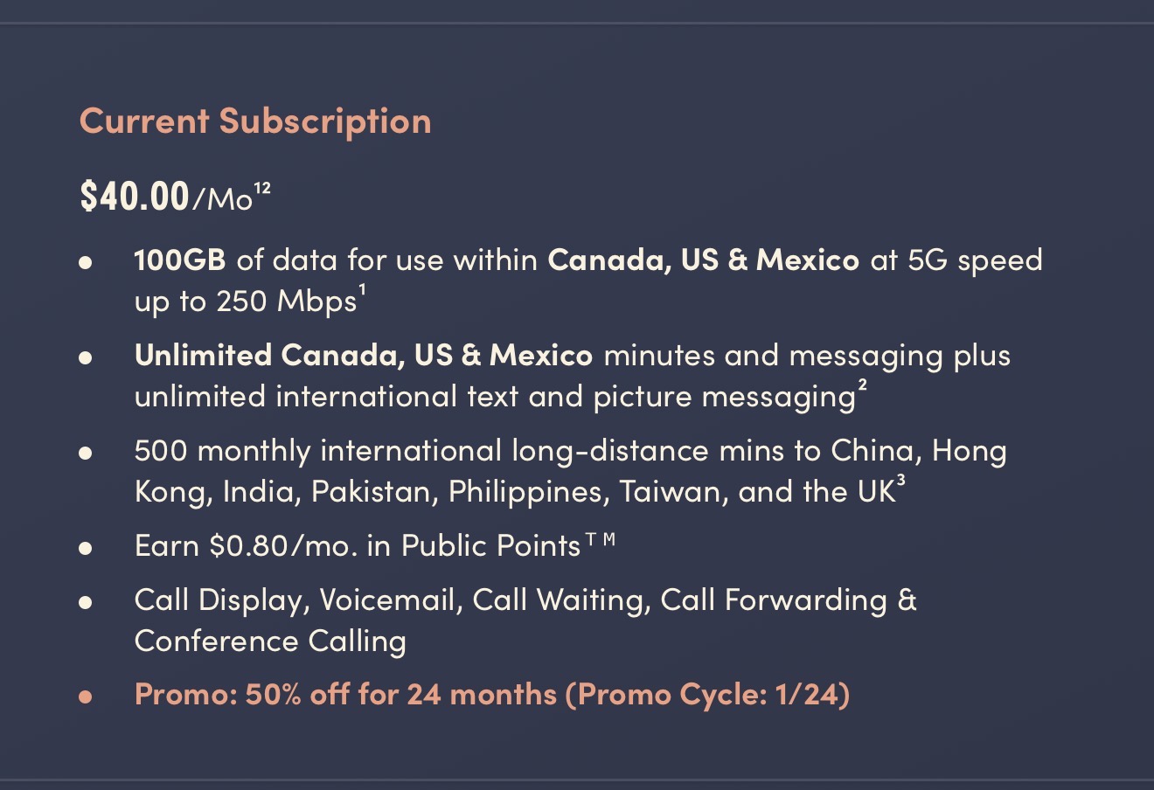
Task: Click the bold 100GB data allowance
Action: (180, 260)
